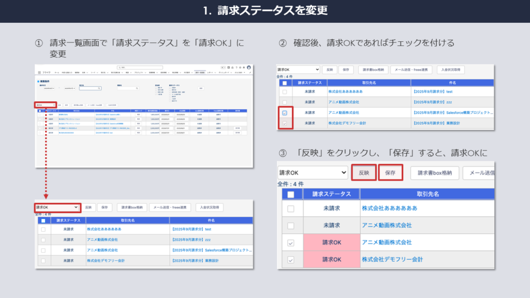Expand the red-outlined 請求OK dropdown in the enlarged lower-left panel
The width and height of the screenshot is (530, 298).
(x=58, y=207)
